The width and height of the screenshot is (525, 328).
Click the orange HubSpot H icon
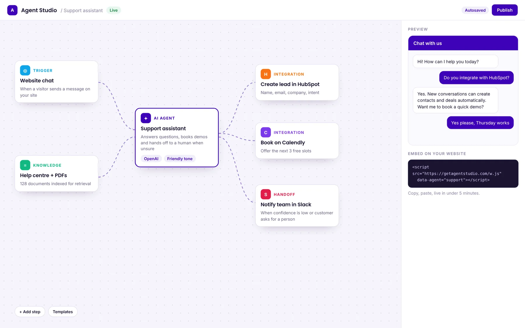266,74
